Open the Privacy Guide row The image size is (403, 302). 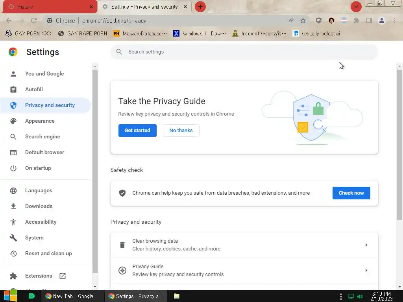click(x=244, y=271)
